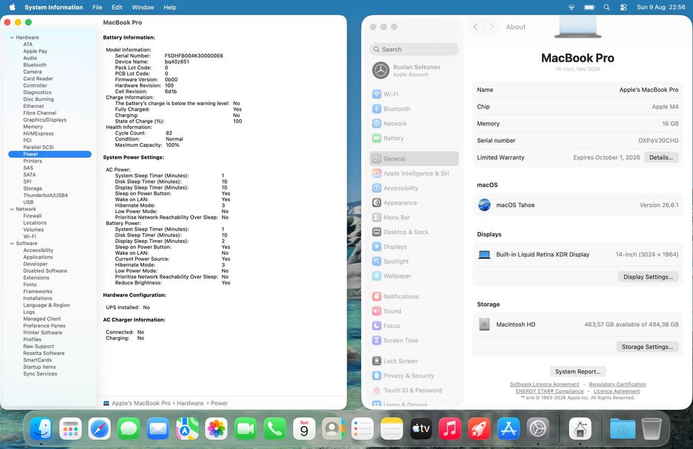Launch Safari from the Dock
Viewport: 693px width, 449px height.
coord(99,429)
